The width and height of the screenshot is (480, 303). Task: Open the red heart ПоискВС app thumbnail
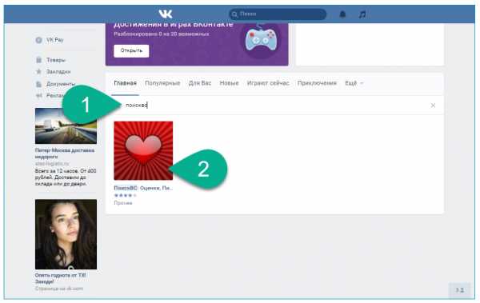tap(143, 150)
